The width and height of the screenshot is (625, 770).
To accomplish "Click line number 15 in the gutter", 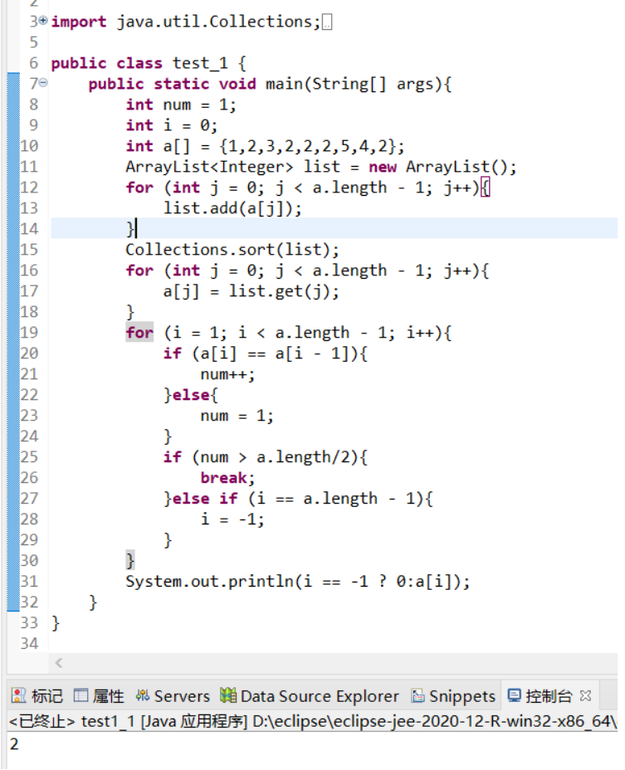I will pos(29,250).
